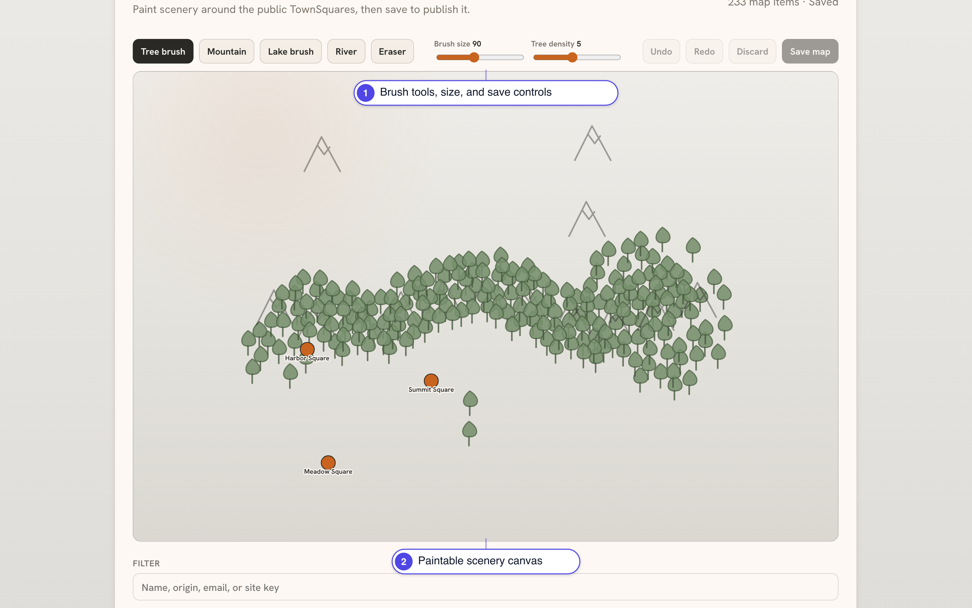Click the mountain icon above Harbor Square
Screen dimensions: 972x608
(x=322, y=154)
